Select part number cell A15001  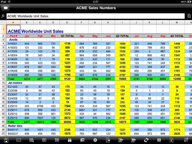13,43
